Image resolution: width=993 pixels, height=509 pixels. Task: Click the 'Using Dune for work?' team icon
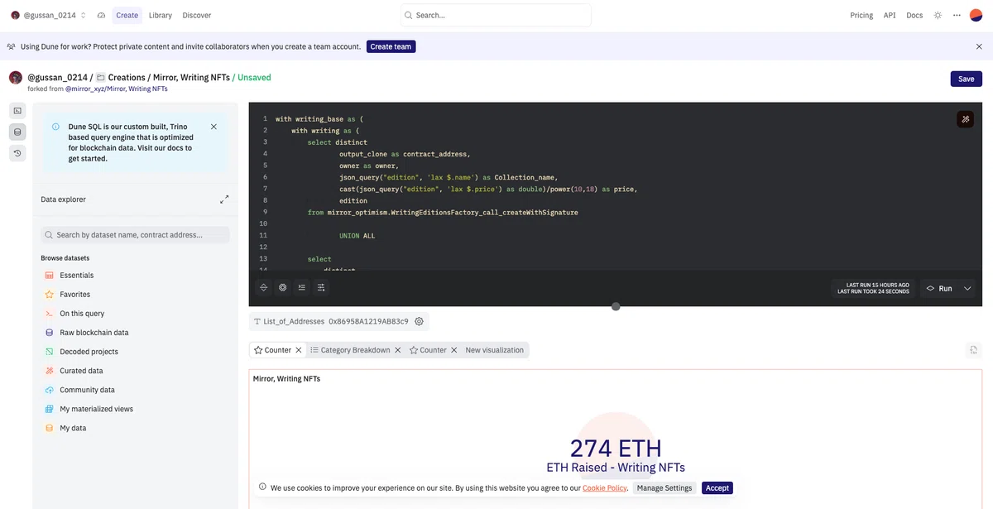tap(12, 46)
